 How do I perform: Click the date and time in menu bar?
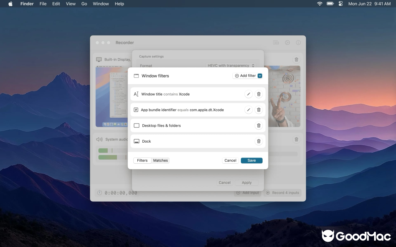point(369,4)
